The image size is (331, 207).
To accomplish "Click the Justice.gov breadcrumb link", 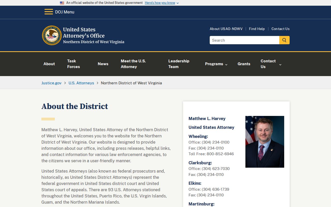I will [x=51, y=83].
